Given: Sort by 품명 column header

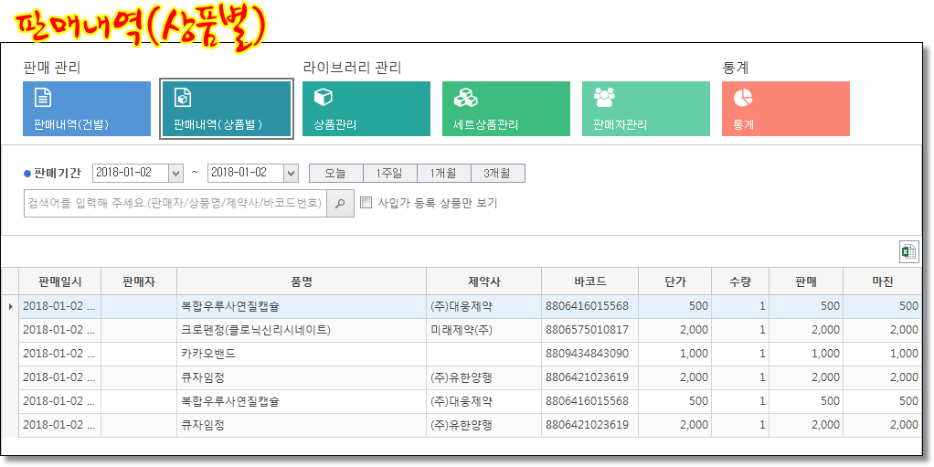Looking at the screenshot, I should click(x=302, y=281).
